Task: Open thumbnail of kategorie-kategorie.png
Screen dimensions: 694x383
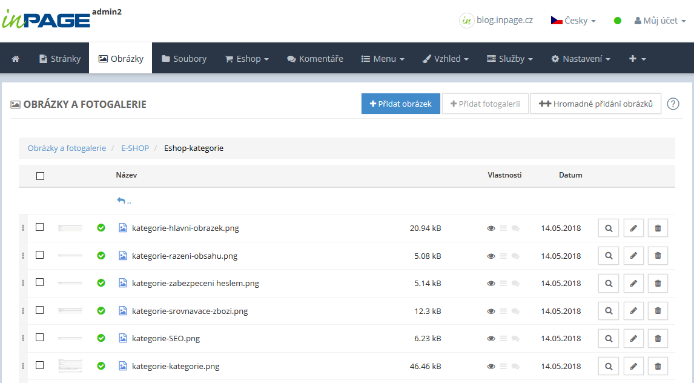Action: coord(70,365)
